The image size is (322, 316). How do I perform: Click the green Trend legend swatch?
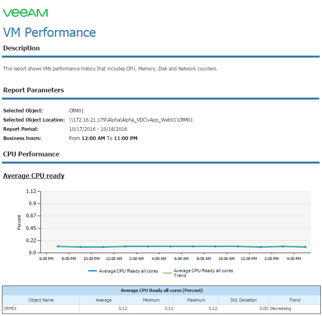pyautogui.click(x=167, y=273)
